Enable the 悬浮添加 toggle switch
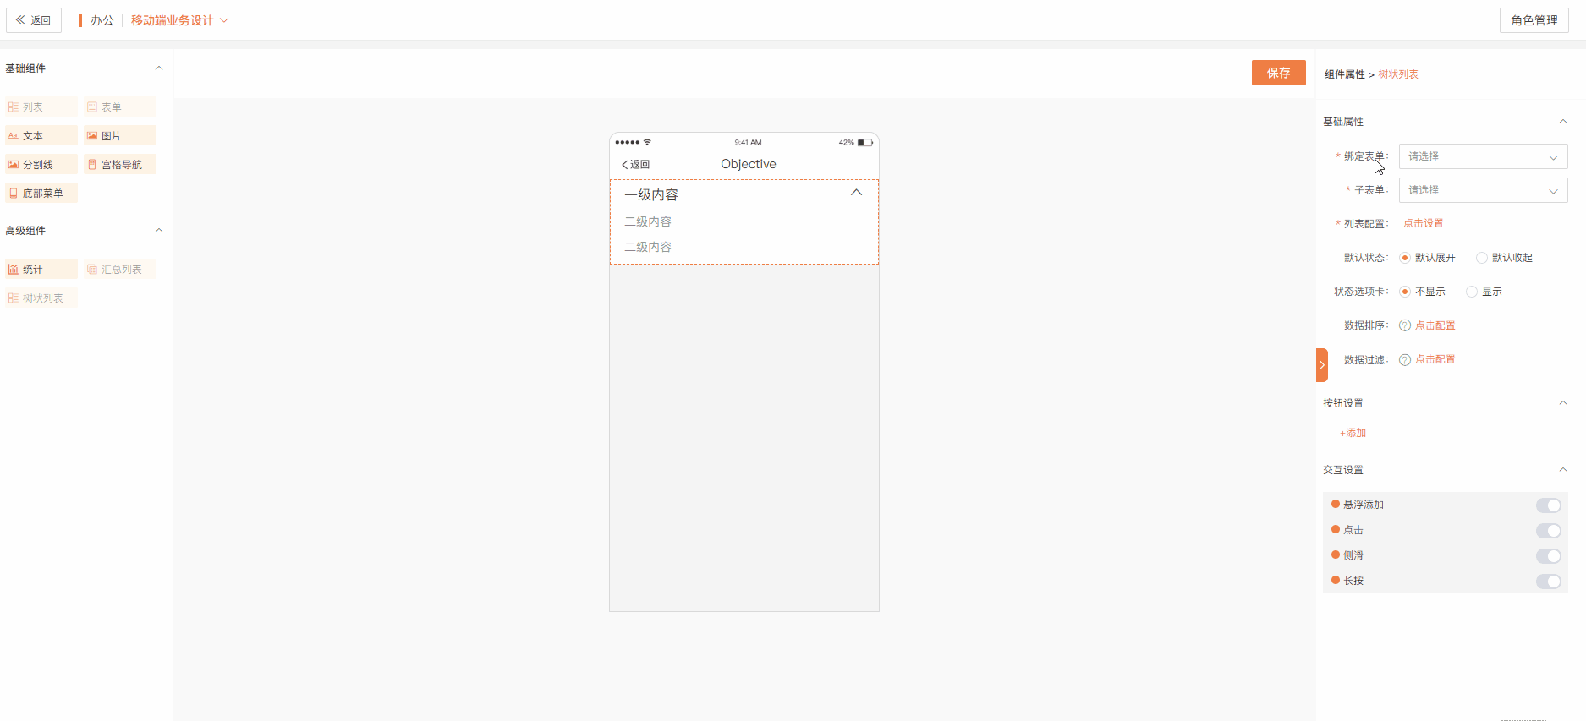 1548,505
